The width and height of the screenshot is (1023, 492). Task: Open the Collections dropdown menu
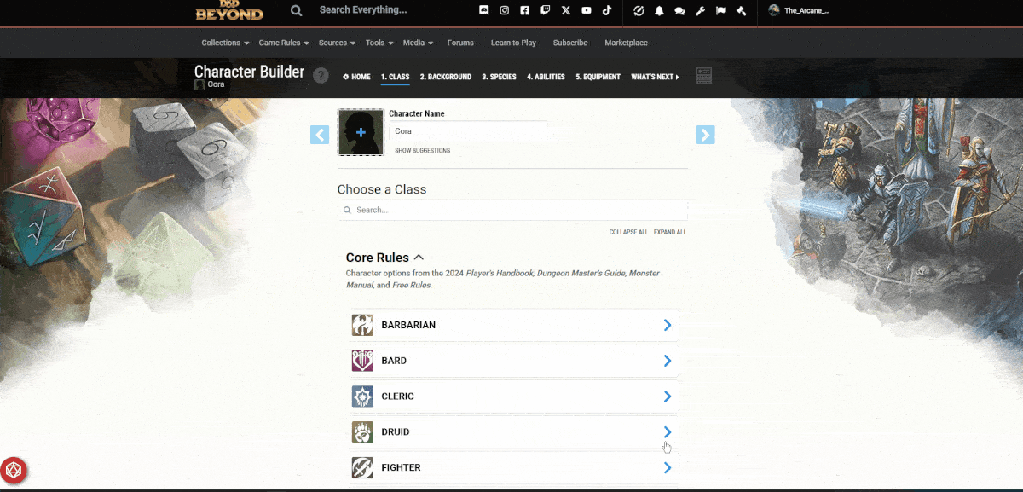[x=225, y=43]
